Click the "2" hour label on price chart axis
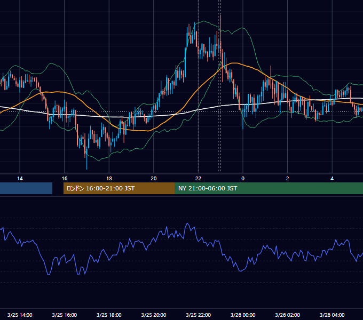Viewport: 363px width, 320px height. pos(288,179)
